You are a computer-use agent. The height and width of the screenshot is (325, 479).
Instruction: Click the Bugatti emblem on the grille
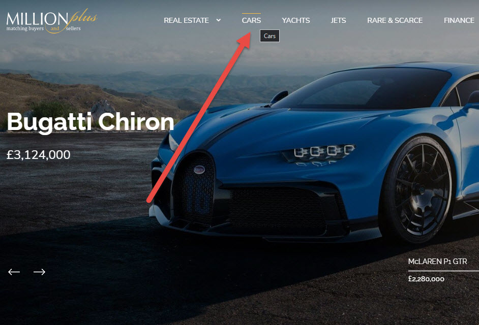[199, 170]
